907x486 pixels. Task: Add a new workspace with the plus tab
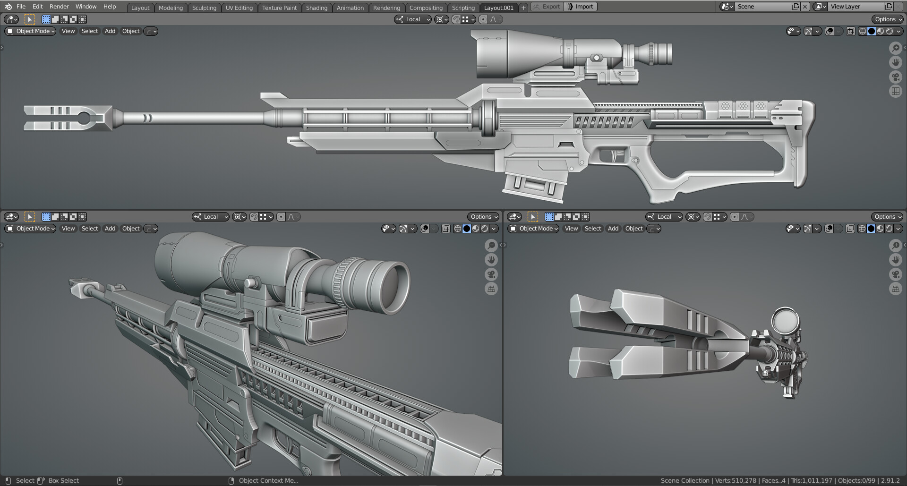523,8
